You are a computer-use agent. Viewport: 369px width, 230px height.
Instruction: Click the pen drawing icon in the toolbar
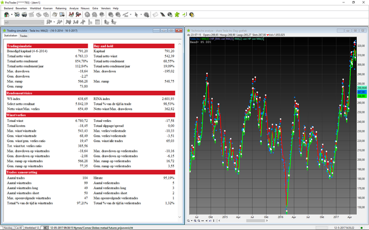tap(163, 15)
